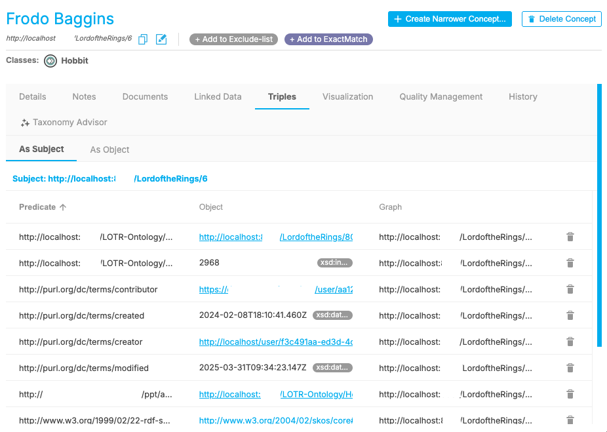
Task: Click Create Narrower Concept button
Action: coord(450,19)
